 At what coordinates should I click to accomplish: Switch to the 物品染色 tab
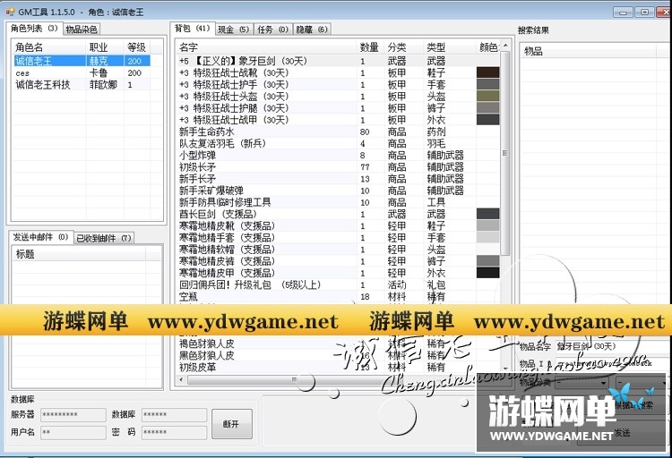coord(82,30)
